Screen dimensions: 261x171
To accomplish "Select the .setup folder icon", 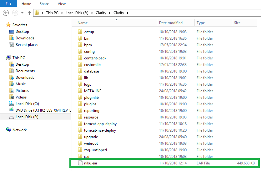I will click(80, 32).
